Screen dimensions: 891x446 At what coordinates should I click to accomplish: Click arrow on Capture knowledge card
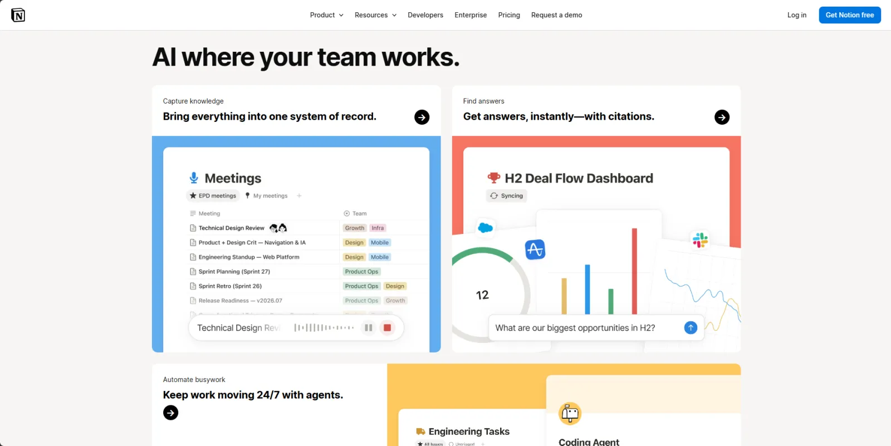[422, 117]
